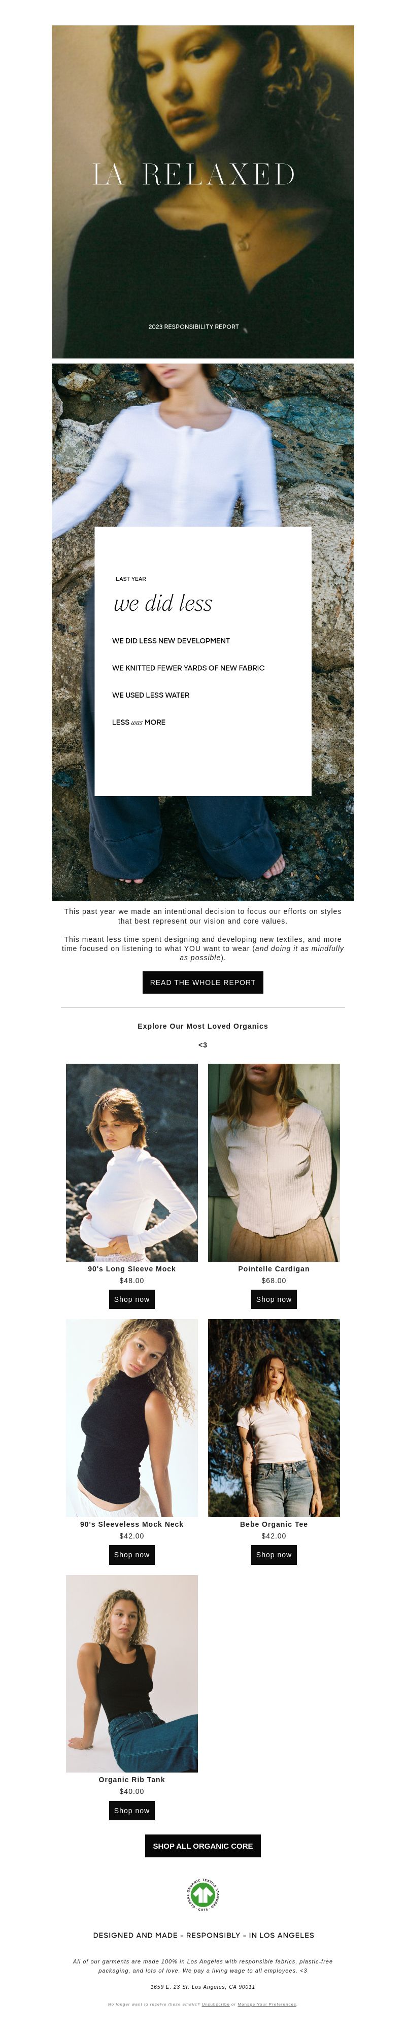Click the Unsubscribe link in footer
This screenshot has height=2032, width=406.
pos(215,2004)
